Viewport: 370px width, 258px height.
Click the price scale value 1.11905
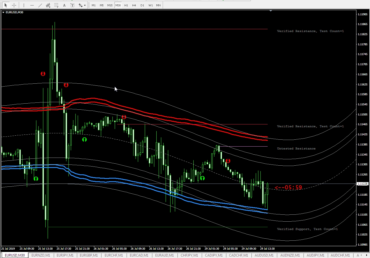pos(363,14)
